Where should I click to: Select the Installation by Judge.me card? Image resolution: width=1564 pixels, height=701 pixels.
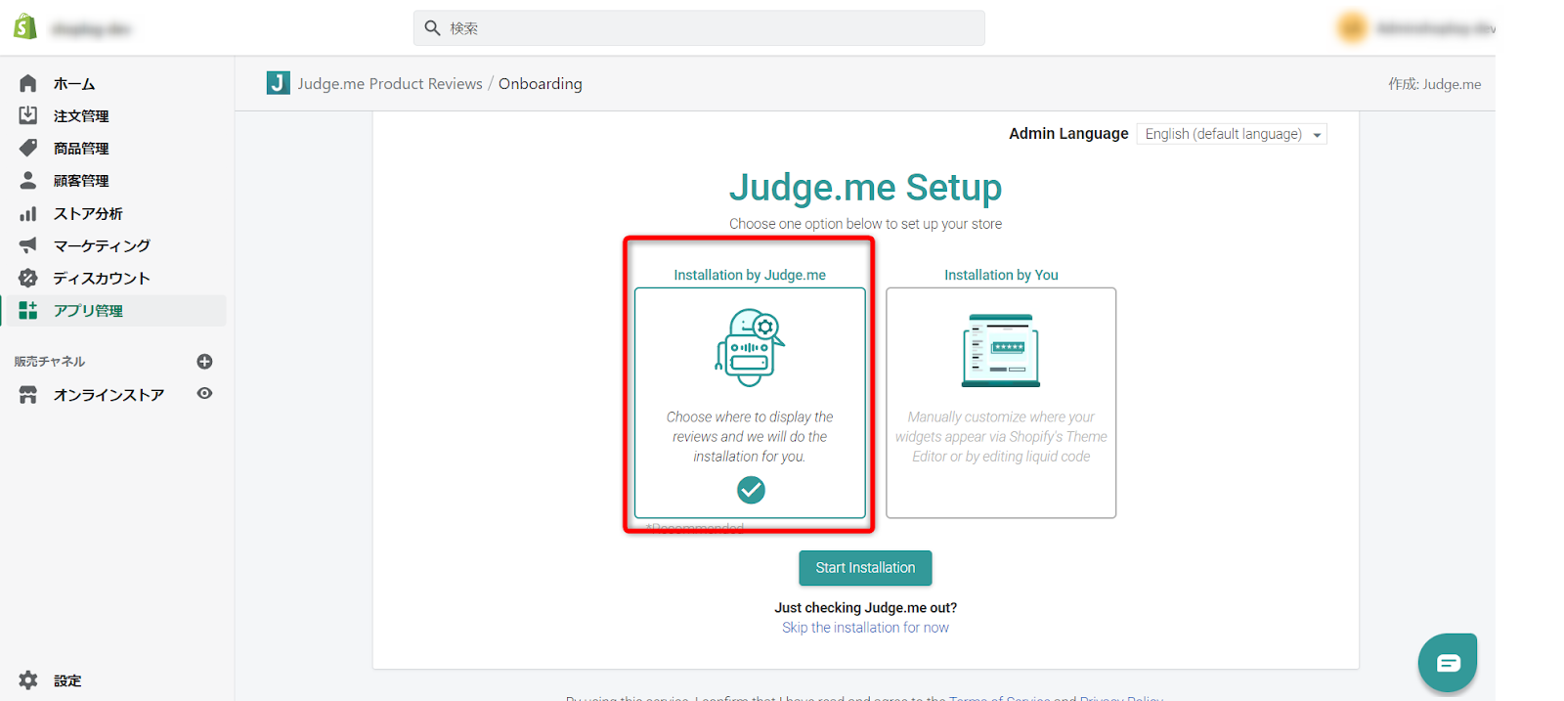[x=750, y=403]
